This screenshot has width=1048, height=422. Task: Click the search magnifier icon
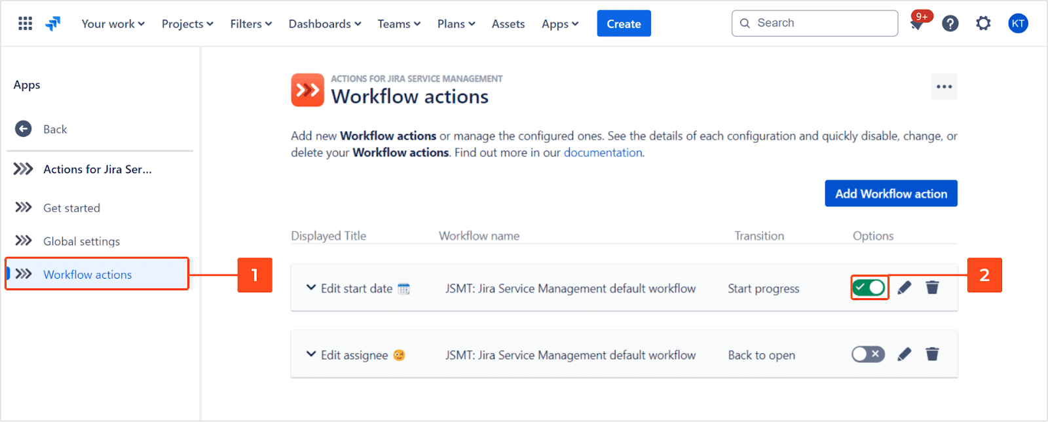tap(745, 23)
